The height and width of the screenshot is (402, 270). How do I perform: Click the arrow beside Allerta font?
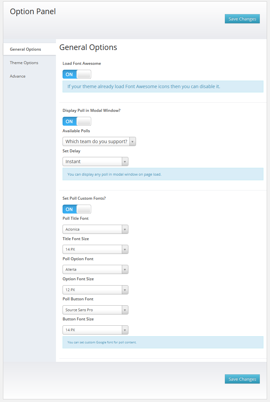[125, 269]
